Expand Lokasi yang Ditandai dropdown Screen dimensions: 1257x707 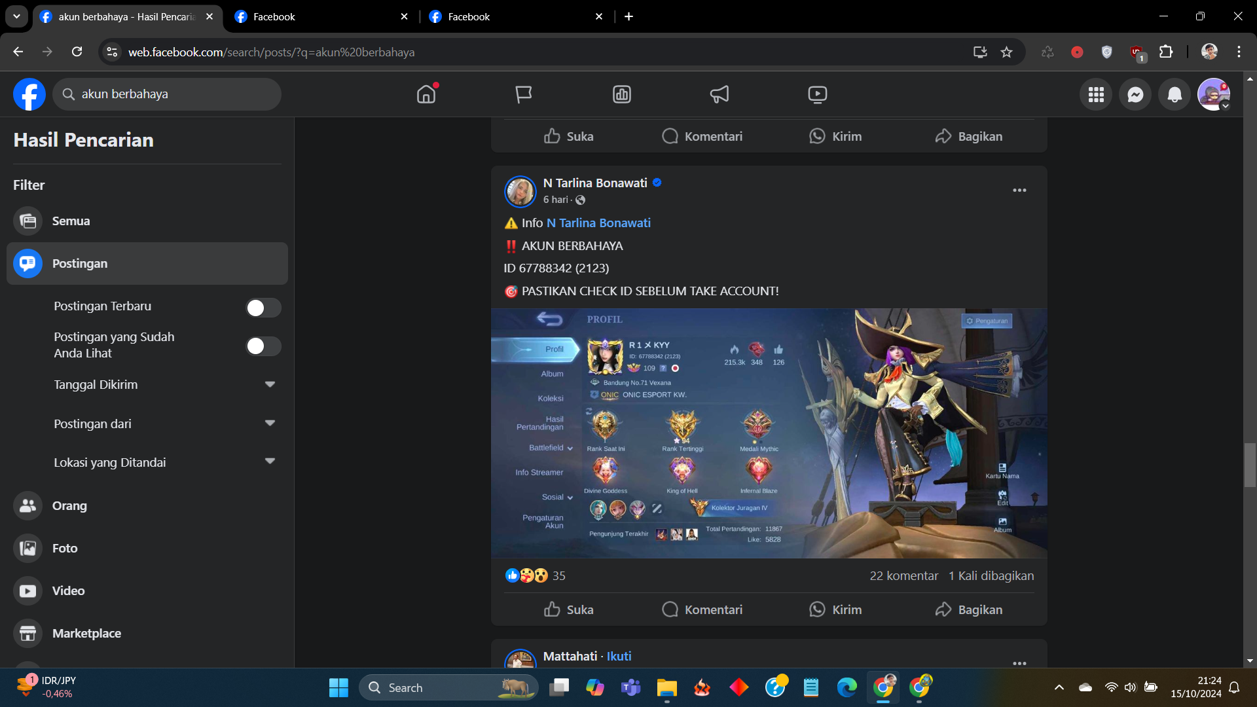pyautogui.click(x=270, y=462)
